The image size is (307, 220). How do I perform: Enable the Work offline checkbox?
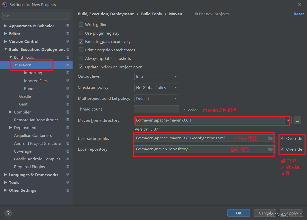tap(81, 25)
